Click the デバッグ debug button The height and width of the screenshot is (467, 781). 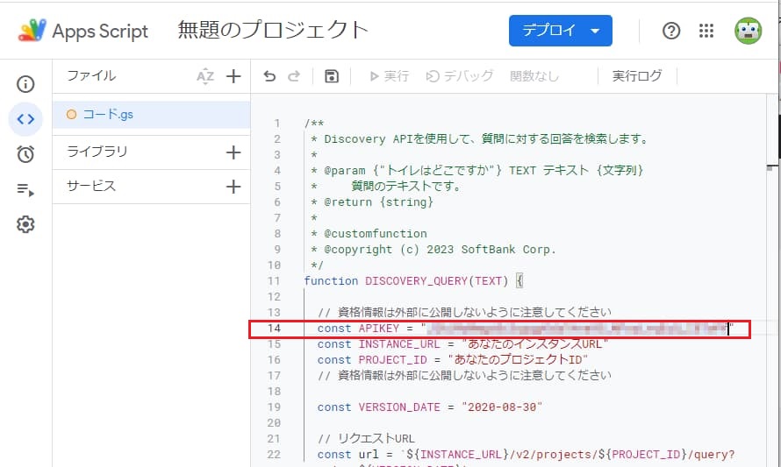click(x=460, y=76)
